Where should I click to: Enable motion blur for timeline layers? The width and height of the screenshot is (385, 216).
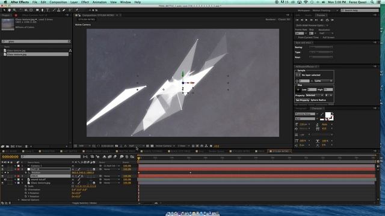tap(115, 157)
